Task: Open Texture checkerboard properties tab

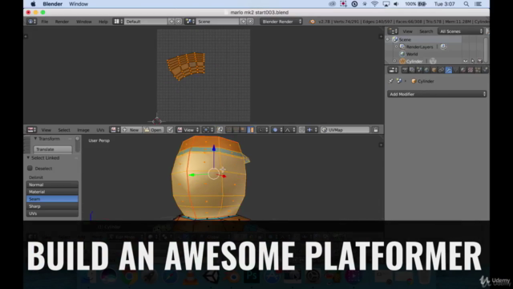Action: [471, 70]
